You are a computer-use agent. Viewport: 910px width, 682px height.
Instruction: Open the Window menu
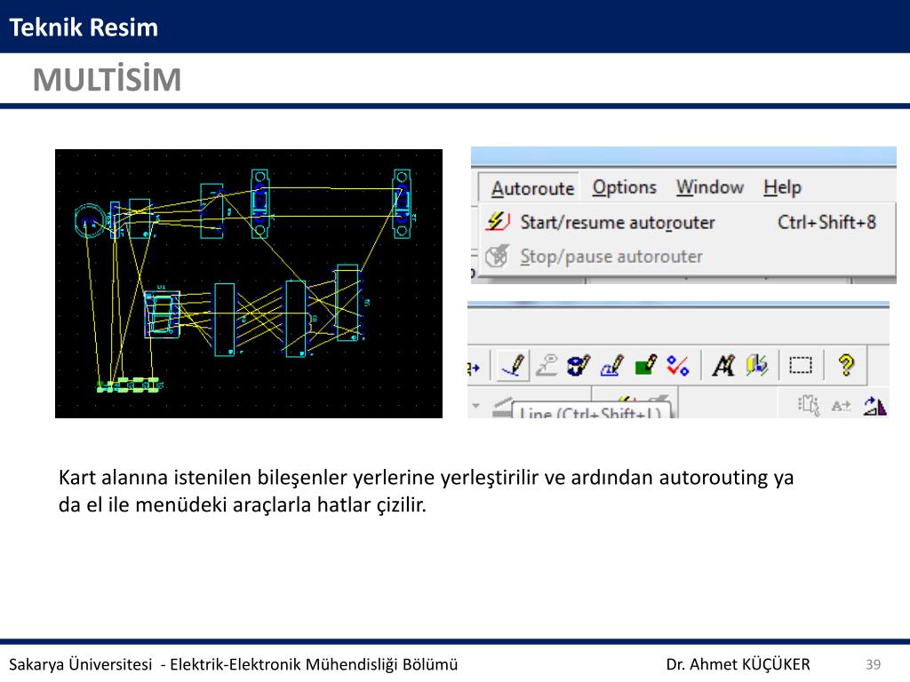[710, 187]
